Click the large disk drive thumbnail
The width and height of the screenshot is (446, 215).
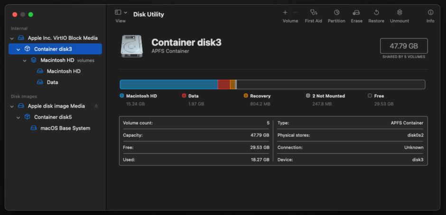point(131,46)
